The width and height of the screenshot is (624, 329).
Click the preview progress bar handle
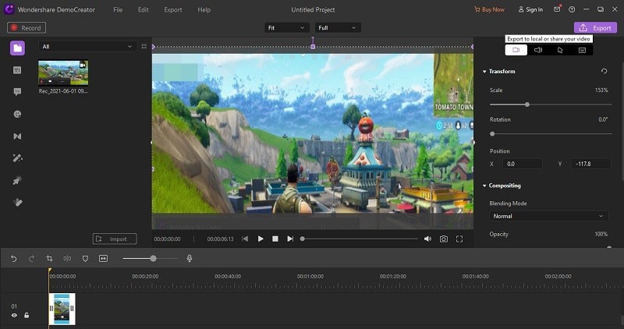[303, 239]
